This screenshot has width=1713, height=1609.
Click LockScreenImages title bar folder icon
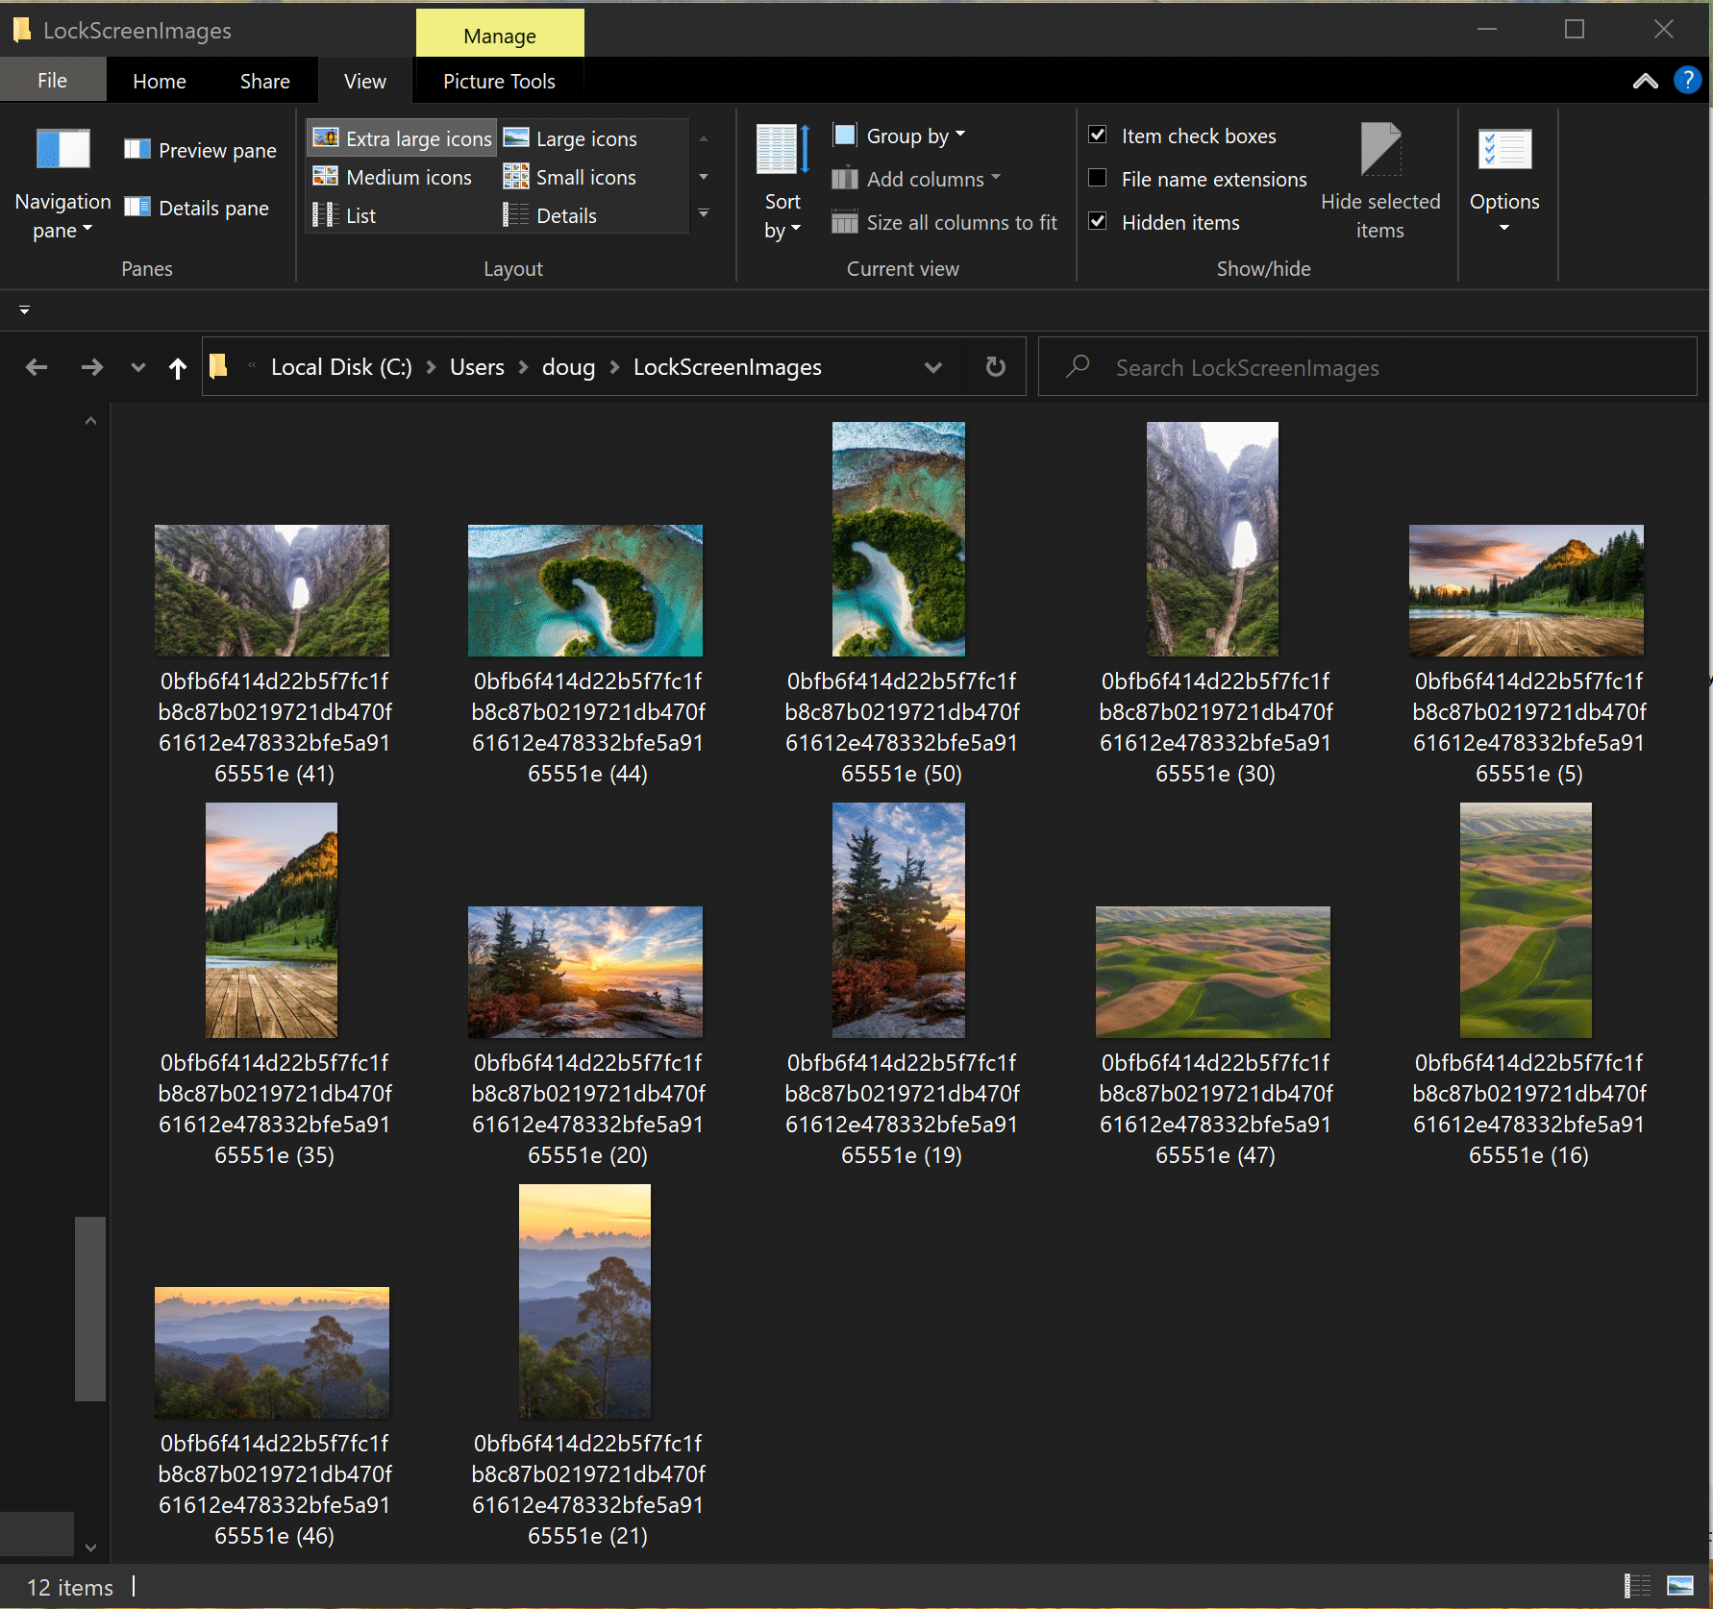point(21,30)
